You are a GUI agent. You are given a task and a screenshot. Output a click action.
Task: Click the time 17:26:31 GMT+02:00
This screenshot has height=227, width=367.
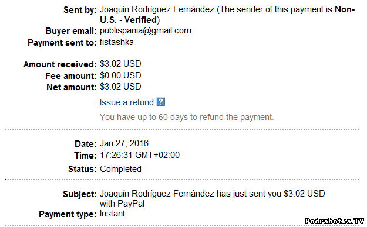(x=140, y=154)
